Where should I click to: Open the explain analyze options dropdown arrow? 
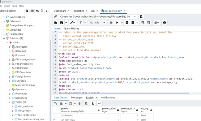coord(137,23)
